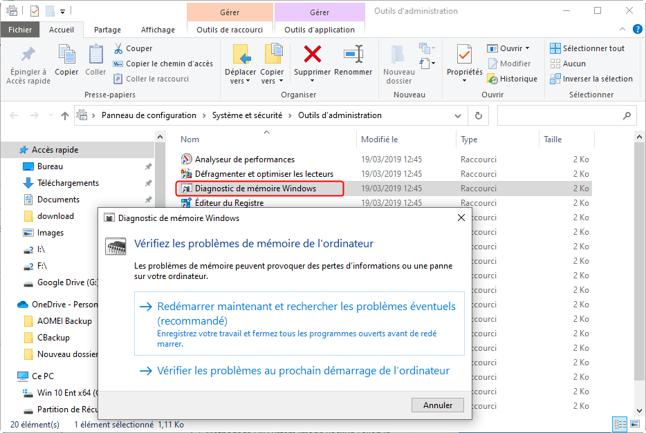Click the Coller clipboard icon
This screenshot has height=433, width=646.
pos(95,55)
